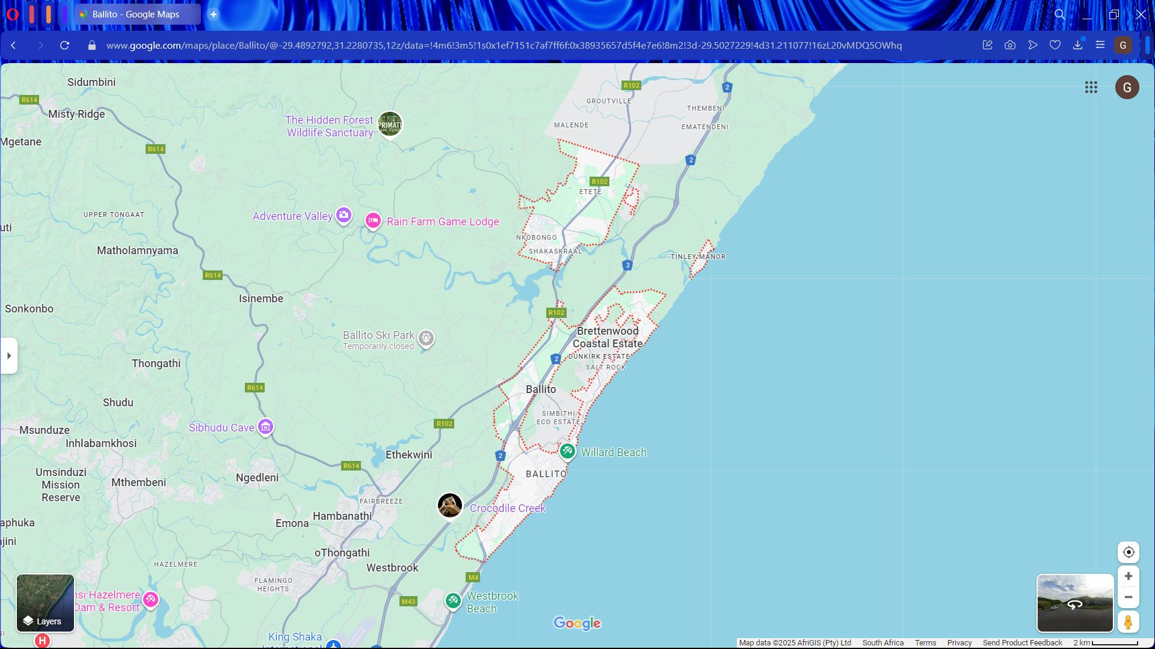Click the Ngedleni place label
The width and height of the screenshot is (1155, 649).
[x=257, y=478]
